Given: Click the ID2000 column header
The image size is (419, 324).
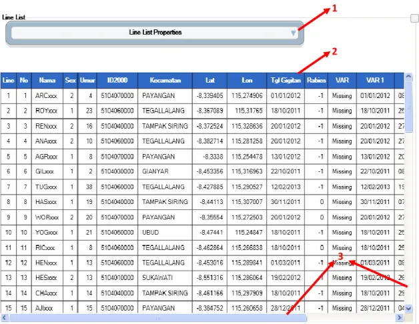Looking at the screenshot, I should click(x=117, y=80).
